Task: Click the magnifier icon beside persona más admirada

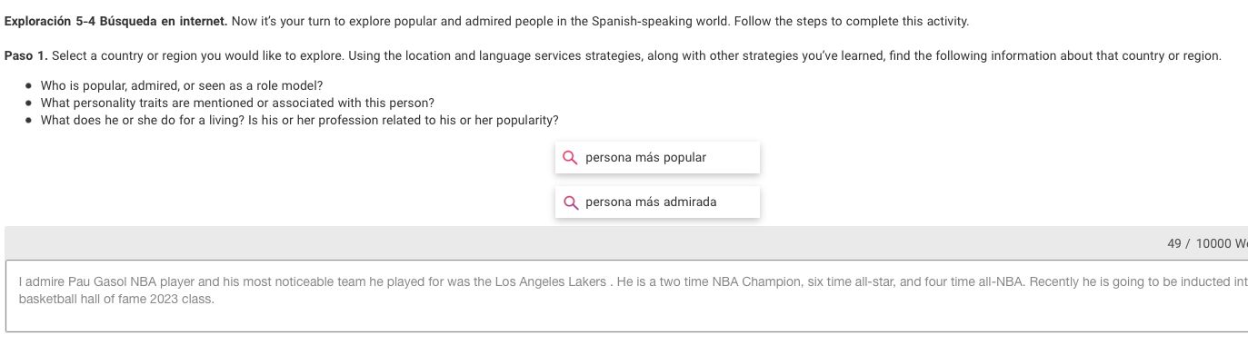Action: click(x=570, y=202)
